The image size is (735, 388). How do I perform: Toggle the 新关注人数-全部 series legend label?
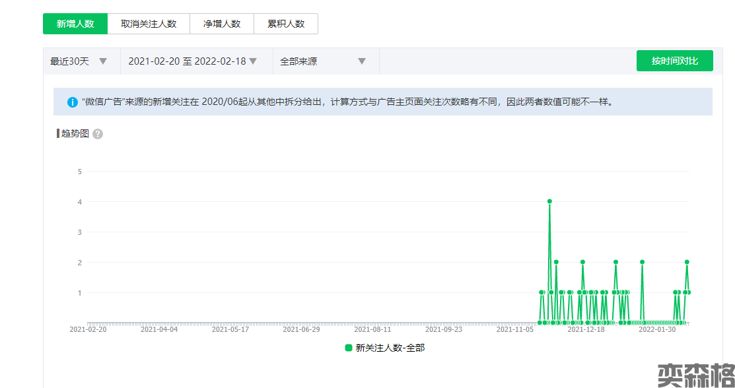[390, 348]
